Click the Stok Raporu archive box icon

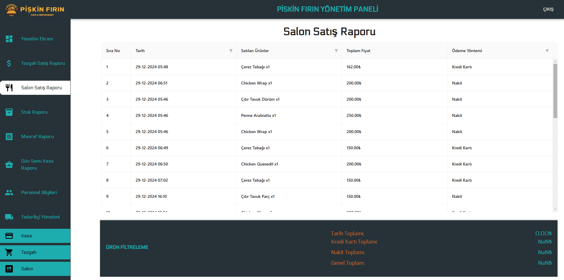point(9,112)
